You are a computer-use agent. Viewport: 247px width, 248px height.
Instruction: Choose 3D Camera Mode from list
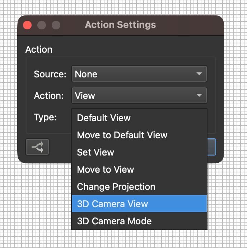114,221
